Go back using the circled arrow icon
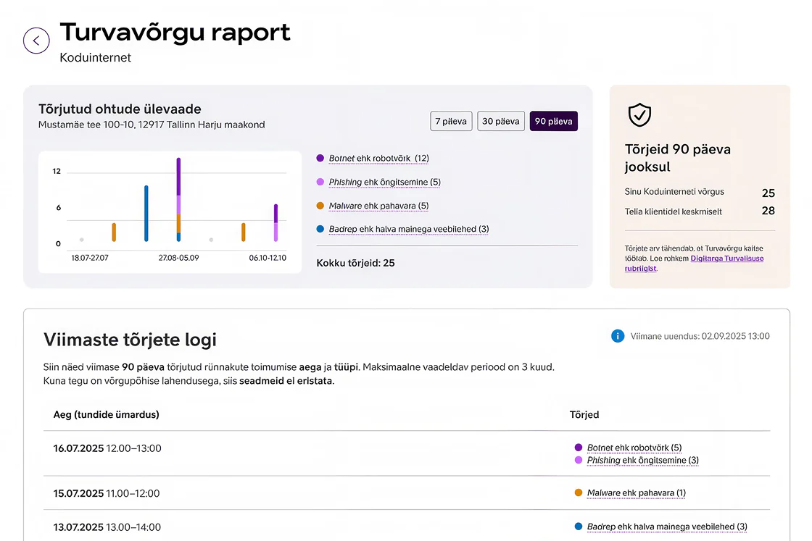The width and height of the screenshot is (812, 541). tap(36, 41)
